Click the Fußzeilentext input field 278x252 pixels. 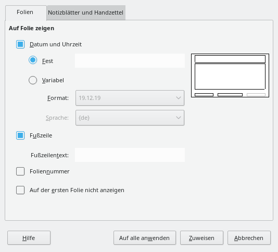[130, 155]
